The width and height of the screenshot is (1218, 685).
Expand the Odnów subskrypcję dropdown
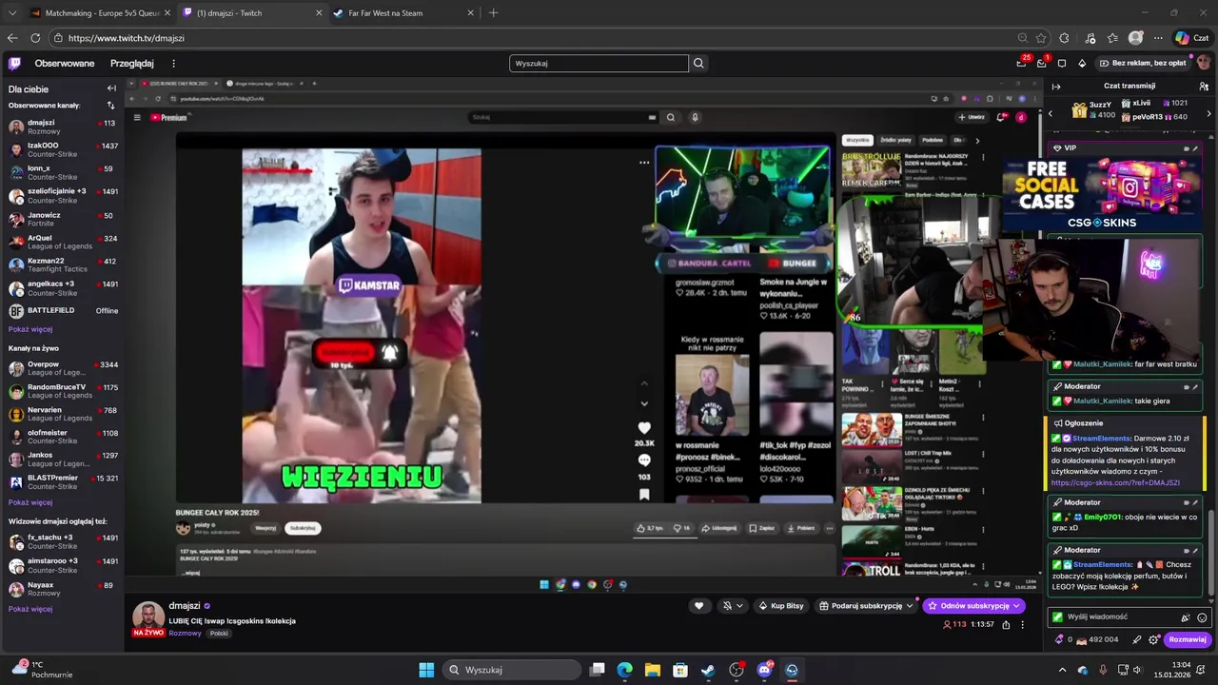click(x=1016, y=606)
